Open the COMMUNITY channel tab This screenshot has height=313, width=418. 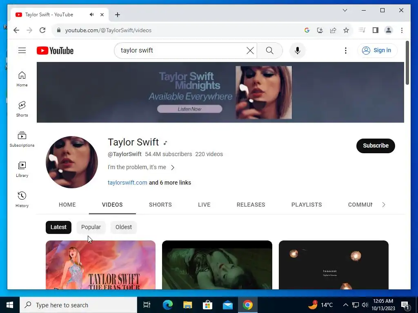point(360,205)
